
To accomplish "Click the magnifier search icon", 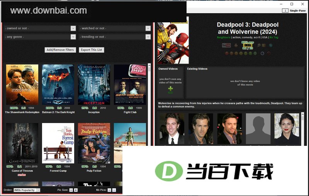I will 259,46.
